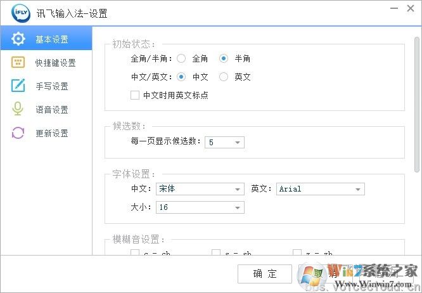Click the iFLY logo icon
The height and width of the screenshot is (293, 422).
tap(21, 13)
